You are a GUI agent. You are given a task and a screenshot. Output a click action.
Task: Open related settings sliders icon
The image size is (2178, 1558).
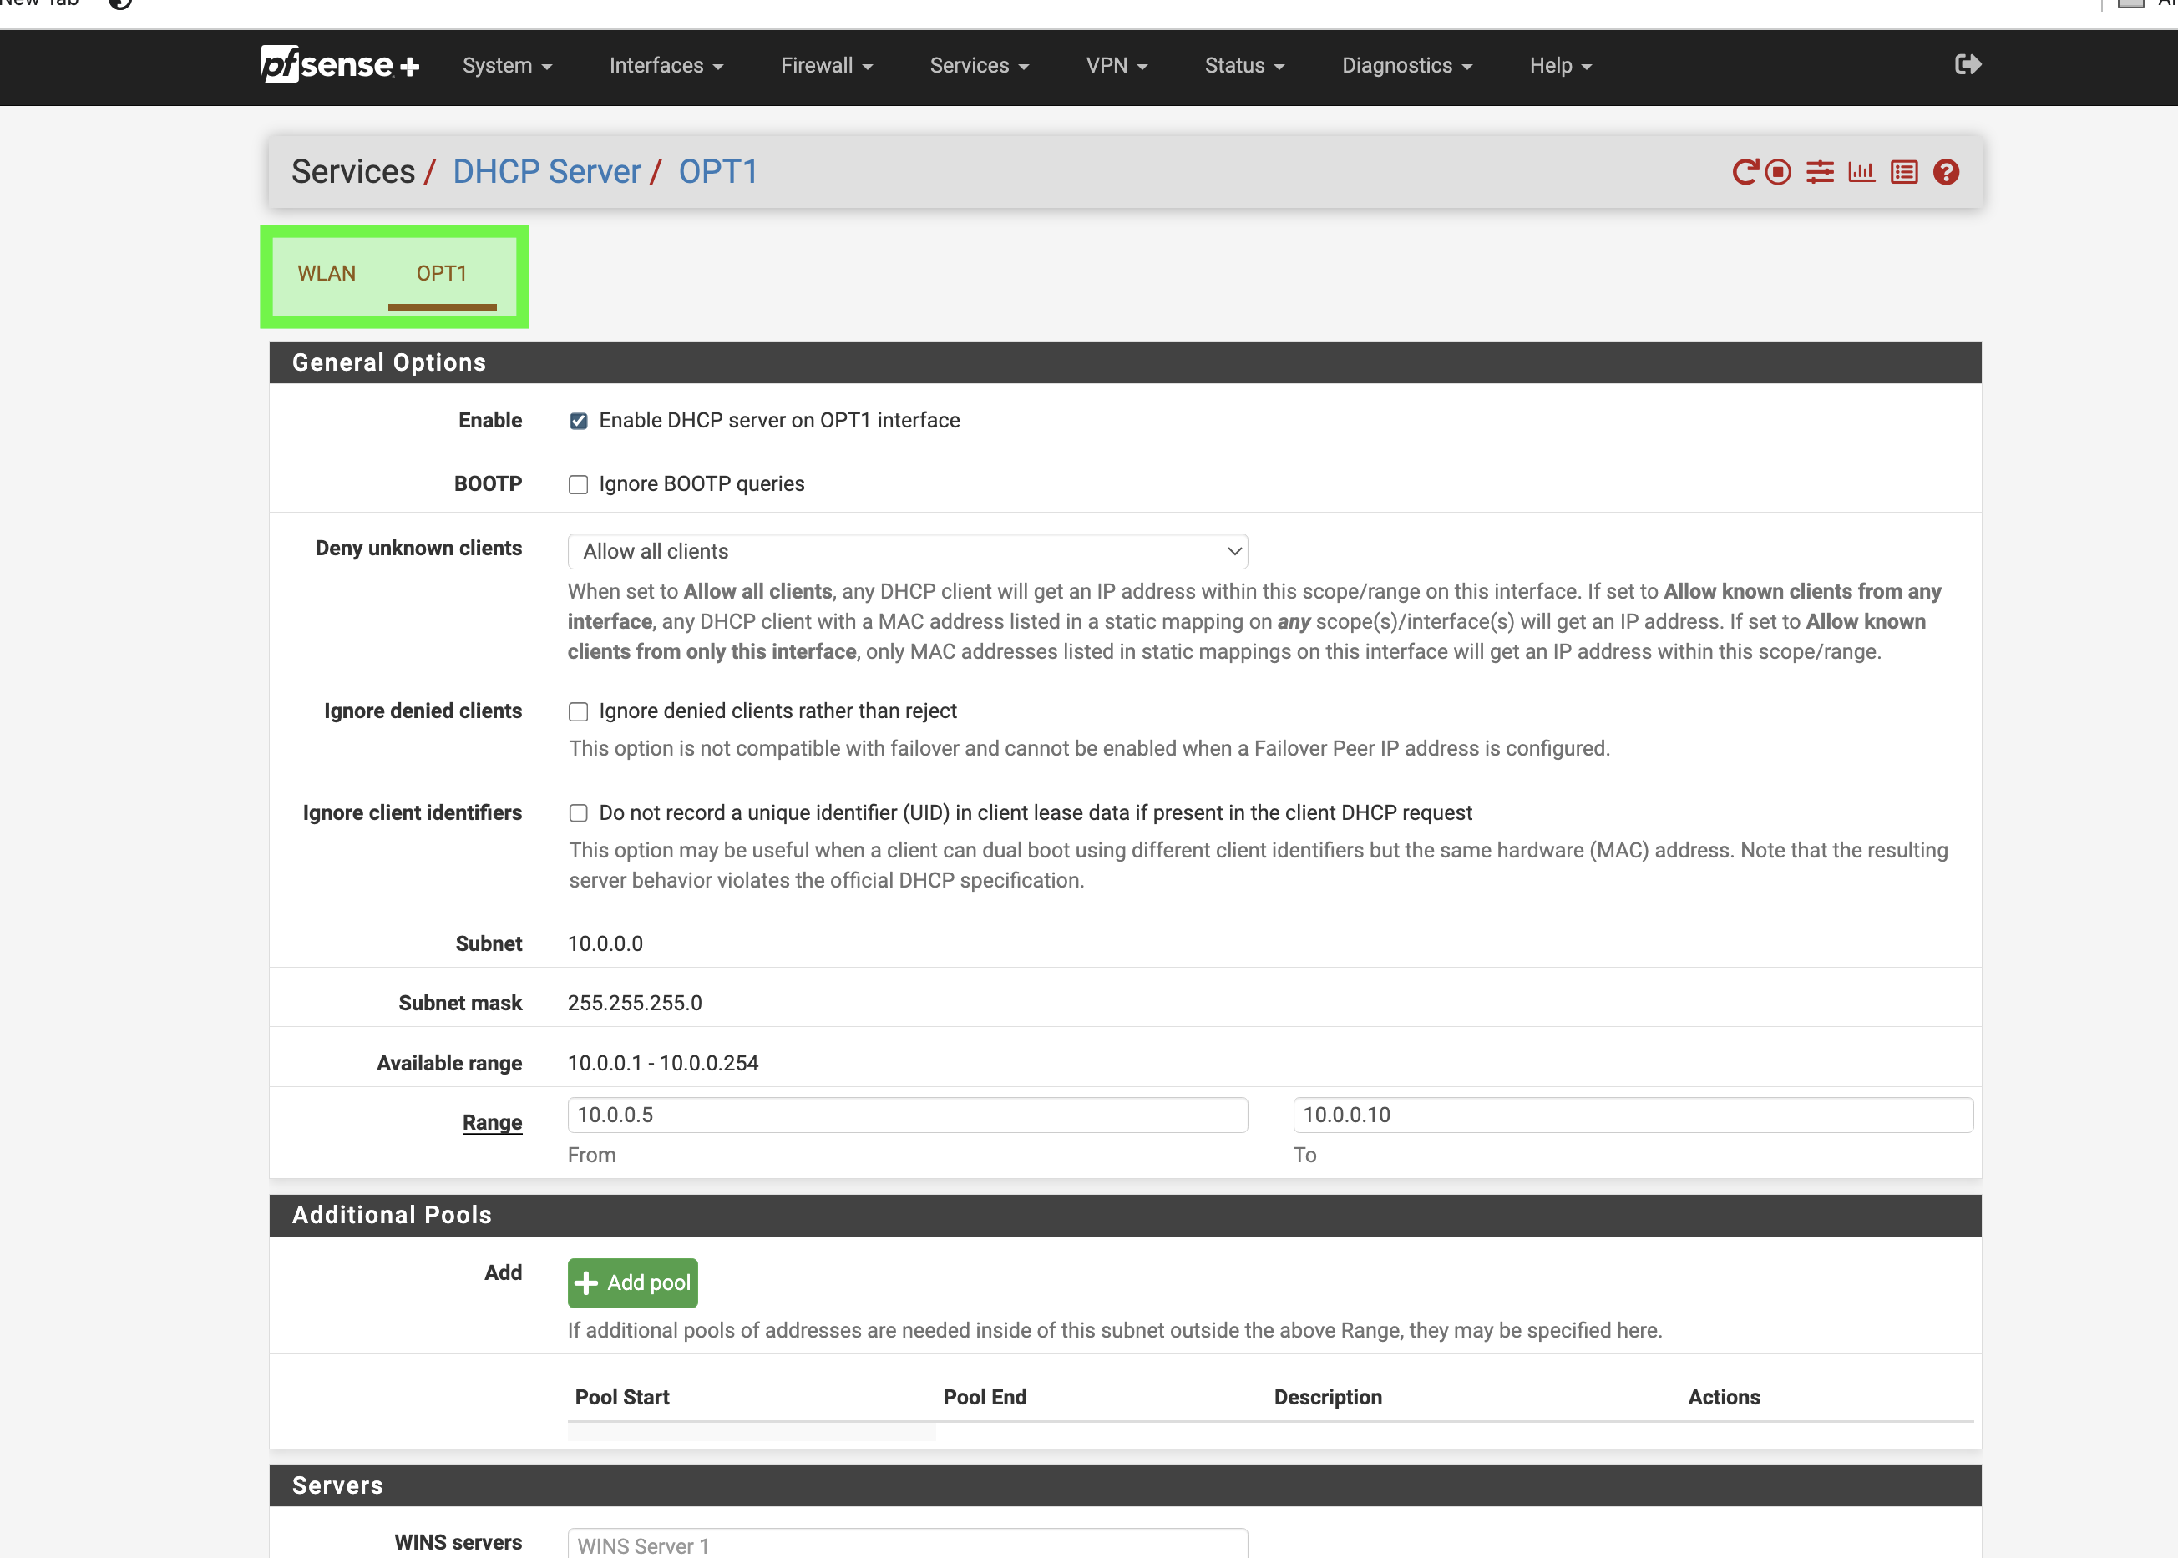[1819, 172]
